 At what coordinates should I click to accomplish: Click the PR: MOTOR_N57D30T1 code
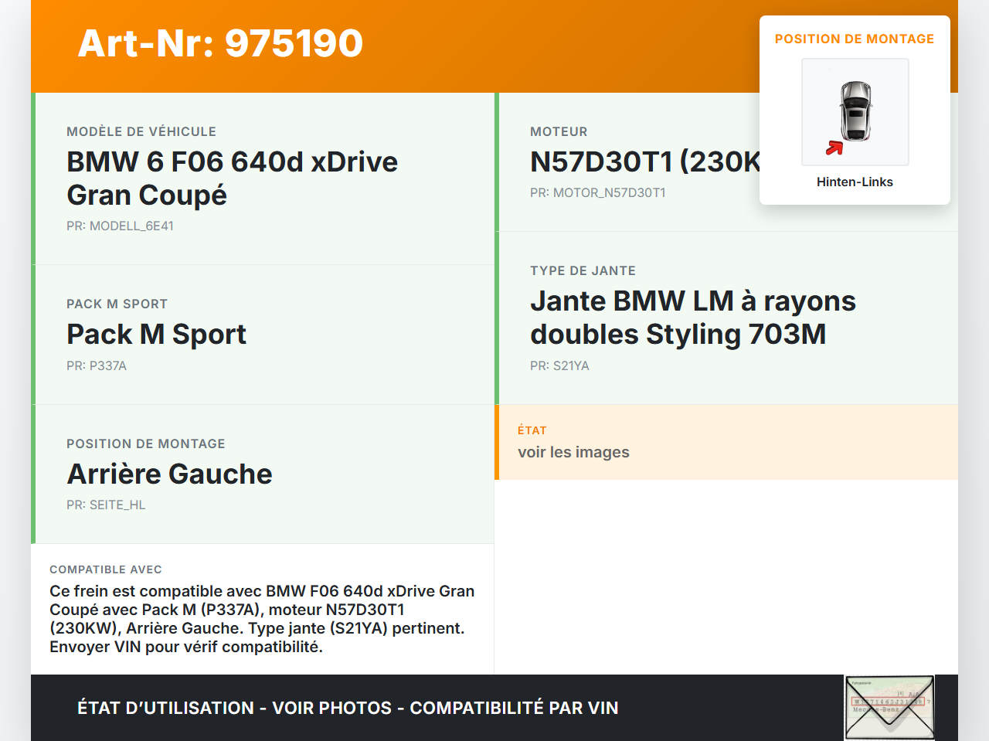(x=597, y=192)
